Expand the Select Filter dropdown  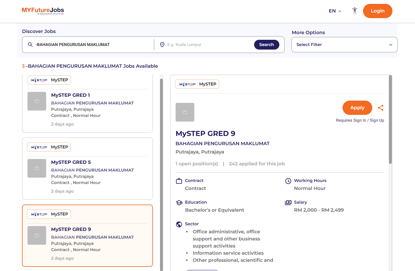pos(344,45)
